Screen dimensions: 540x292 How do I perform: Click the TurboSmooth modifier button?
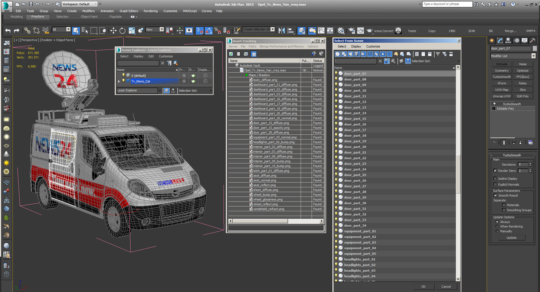(x=502, y=77)
